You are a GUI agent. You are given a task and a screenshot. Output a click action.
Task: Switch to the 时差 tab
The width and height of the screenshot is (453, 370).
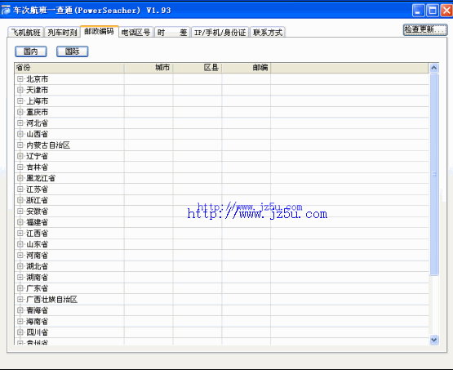172,32
